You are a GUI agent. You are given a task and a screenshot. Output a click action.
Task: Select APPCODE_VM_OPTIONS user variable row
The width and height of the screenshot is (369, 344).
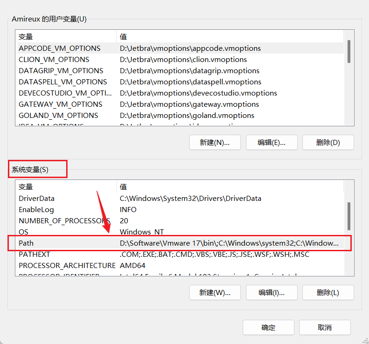(x=180, y=48)
